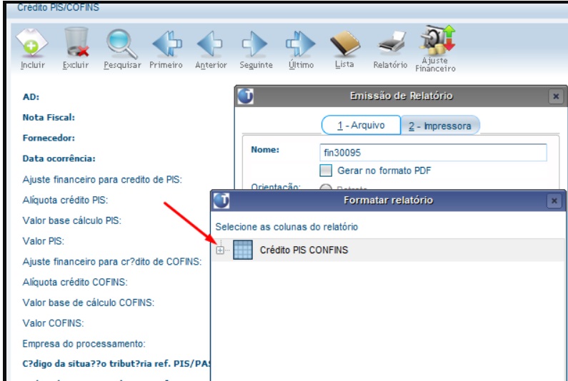Image resolution: width=568 pixels, height=381 pixels.
Task: Expand the Crédito PIS CONFINS tree node
Action: coord(220,250)
